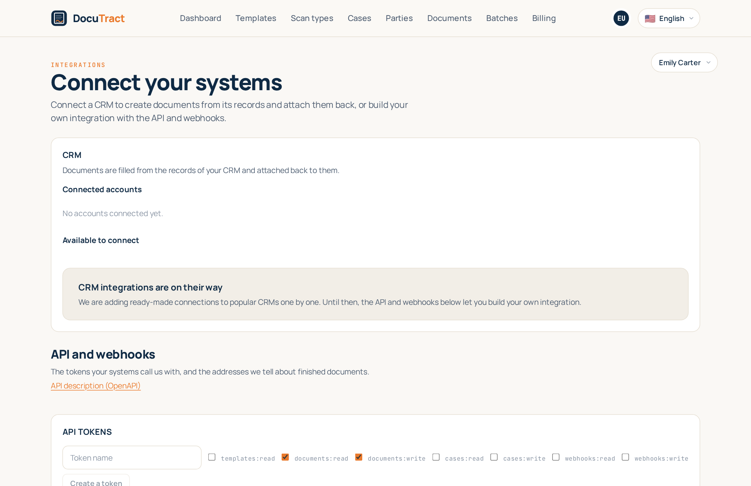The image size is (751, 486).
Task: Open the English language dropdown
Action: [x=669, y=18]
